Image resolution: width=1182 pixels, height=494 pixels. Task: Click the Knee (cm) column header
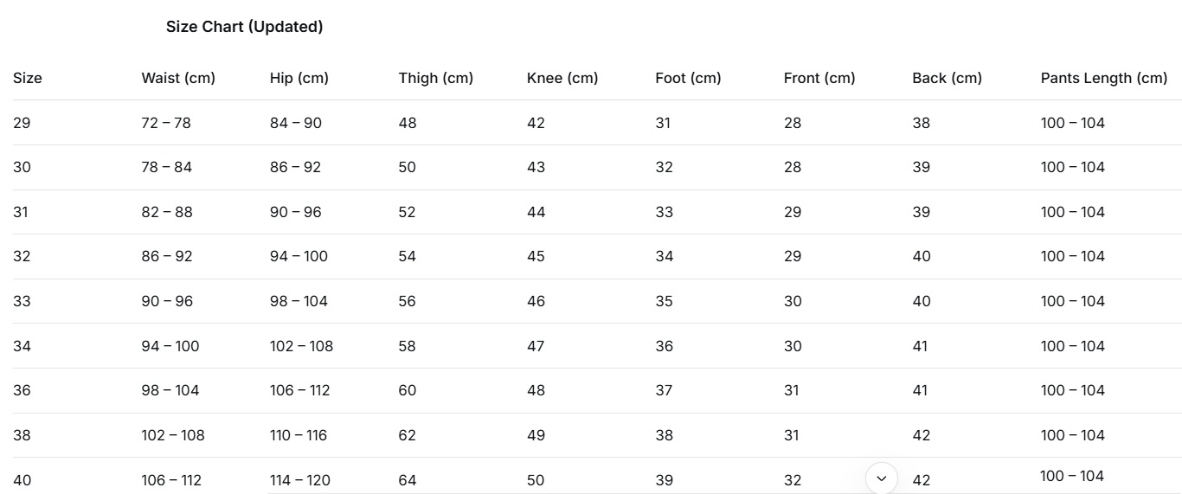(562, 78)
